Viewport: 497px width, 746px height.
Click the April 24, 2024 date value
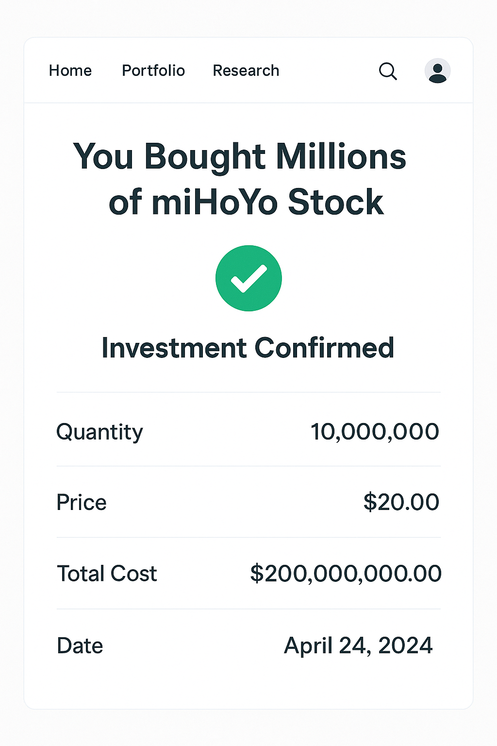pyautogui.click(x=358, y=646)
